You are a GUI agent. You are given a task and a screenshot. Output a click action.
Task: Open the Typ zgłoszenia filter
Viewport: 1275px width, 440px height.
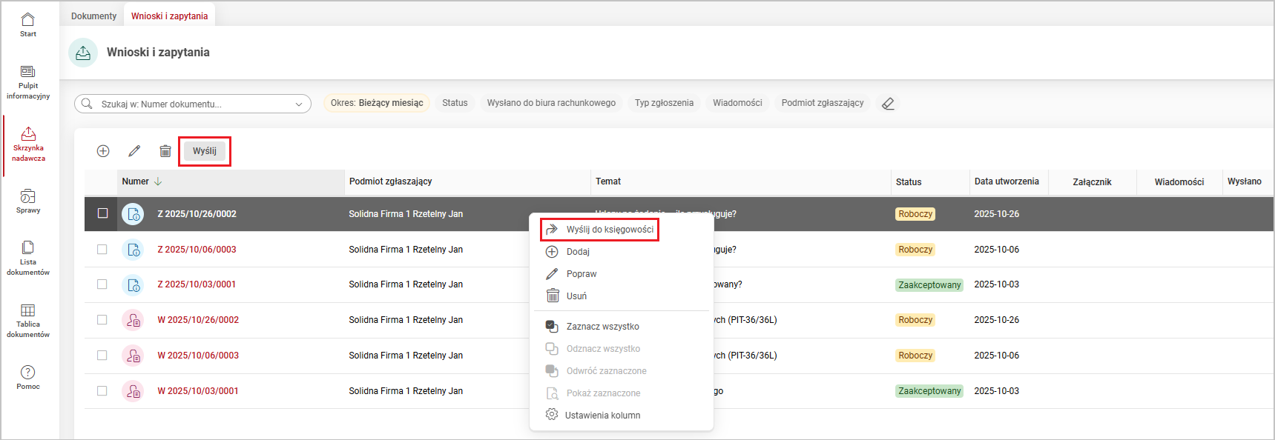[664, 103]
